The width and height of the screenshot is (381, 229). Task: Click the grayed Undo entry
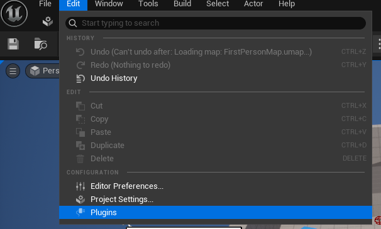click(216, 52)
